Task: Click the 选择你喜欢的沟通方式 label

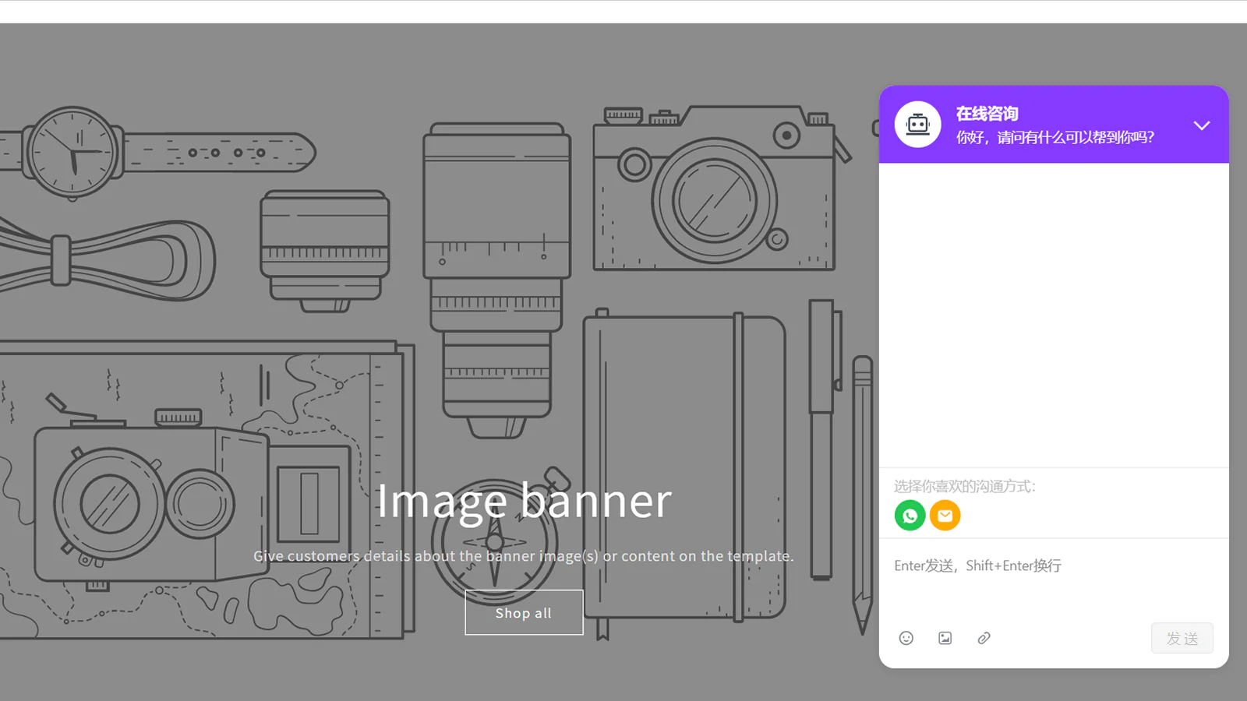Action: [x=964, y=487]
